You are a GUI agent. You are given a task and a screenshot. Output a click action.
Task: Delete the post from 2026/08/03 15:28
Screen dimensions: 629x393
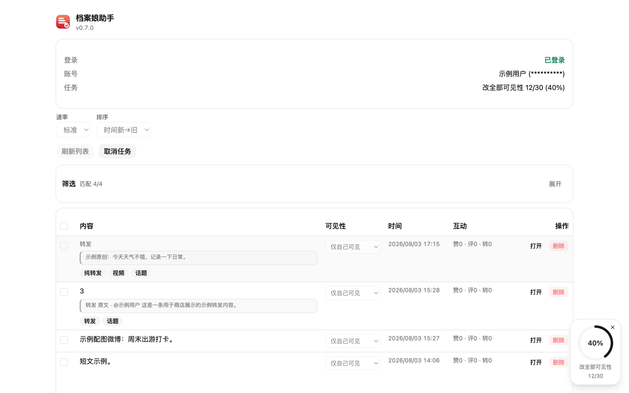click(x=558, y=292)
